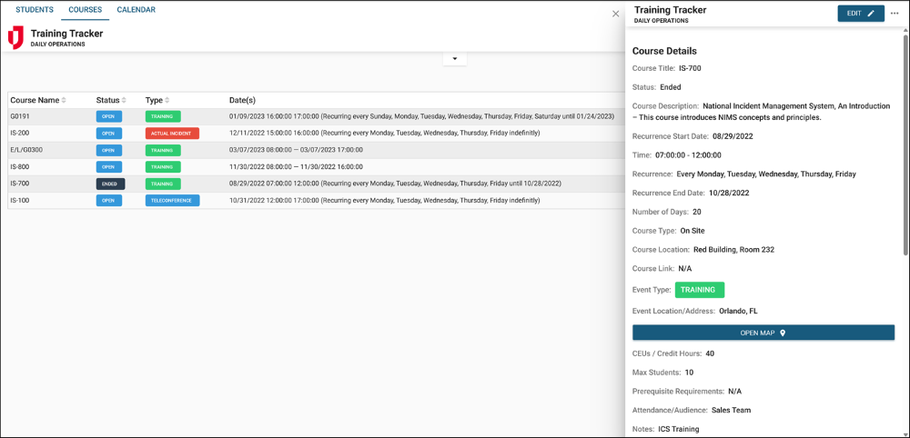This screenshot has width=910, height=438.
Task: Switch to the Calendar tab
Action: [x=136, y=10]
